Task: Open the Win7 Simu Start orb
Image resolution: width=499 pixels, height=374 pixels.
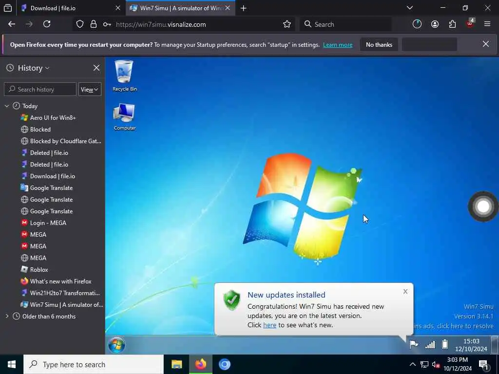Action: point(116,345)
